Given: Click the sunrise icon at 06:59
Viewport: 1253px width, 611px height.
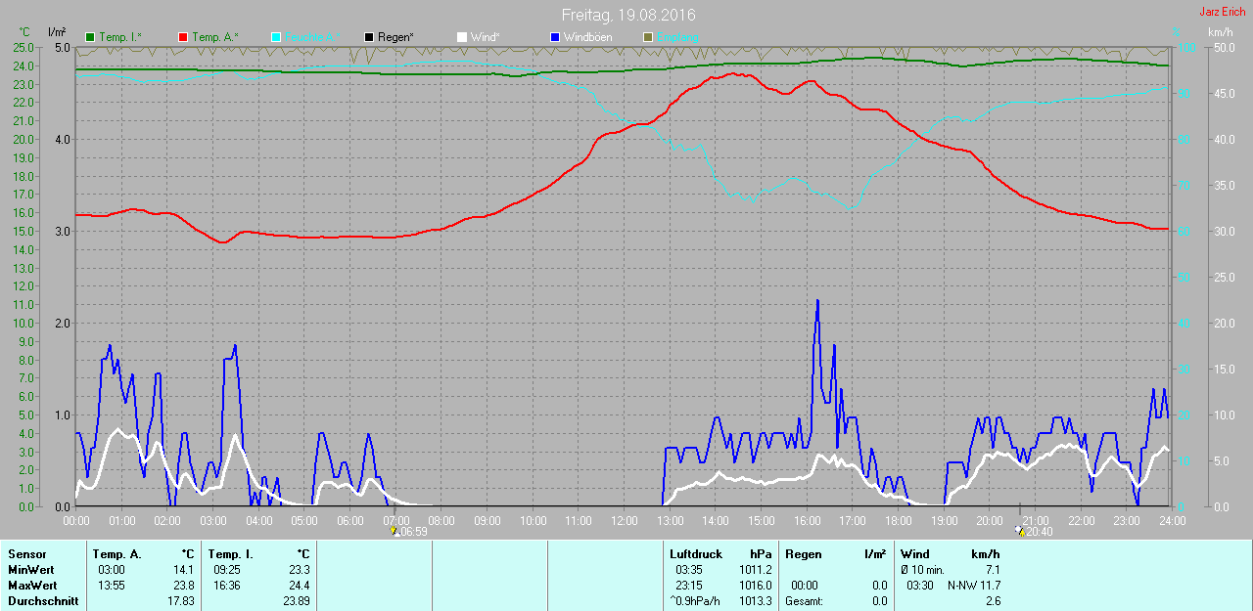Looking at the screenshot, I should (x=394, y=532).
